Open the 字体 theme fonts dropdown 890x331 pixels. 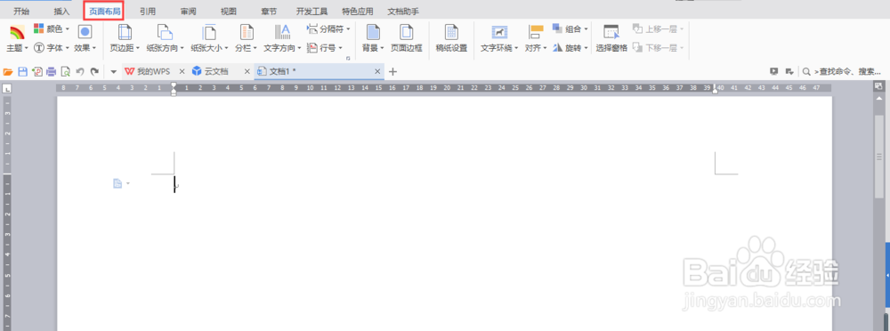click(52, 48)
